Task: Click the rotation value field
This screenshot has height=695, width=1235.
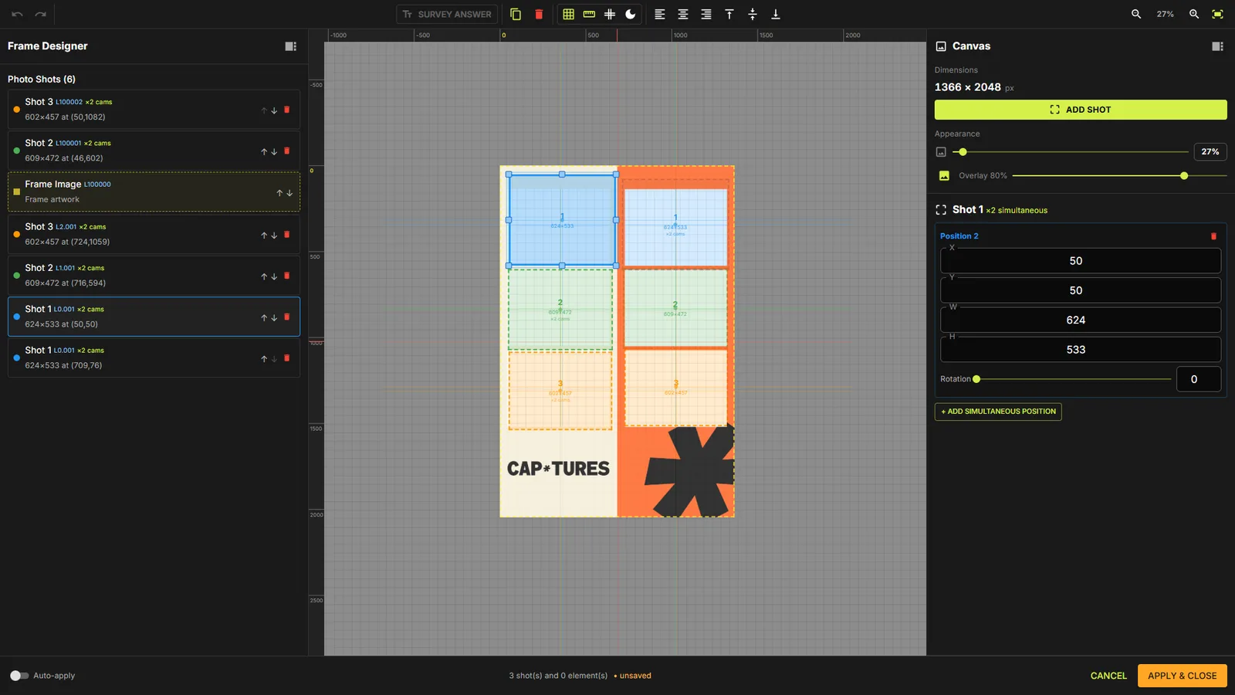Action: tap(1199, 379)
